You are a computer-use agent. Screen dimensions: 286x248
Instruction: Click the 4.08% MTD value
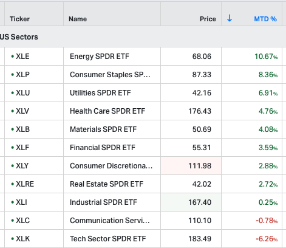coord(268,129)
